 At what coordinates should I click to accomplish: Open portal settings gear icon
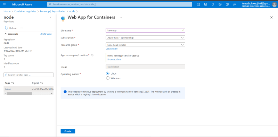[x=220, y=5]
